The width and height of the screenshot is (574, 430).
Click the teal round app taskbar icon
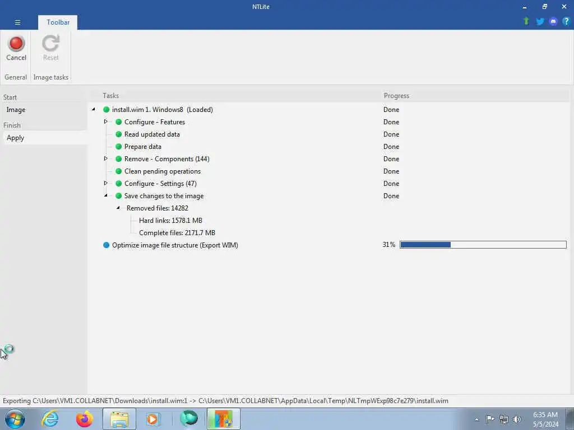click(x=189, y=418)
